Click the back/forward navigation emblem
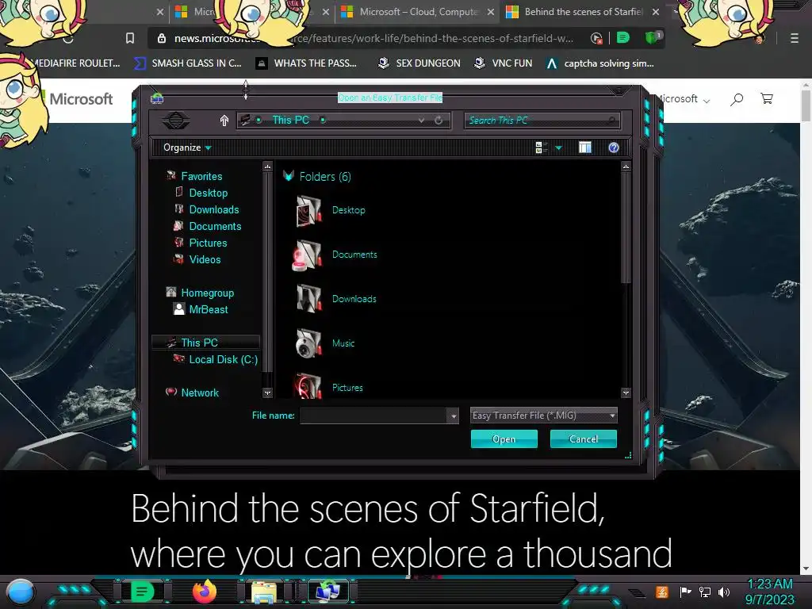Screen dimensions: 812x609 click(176, 121)
